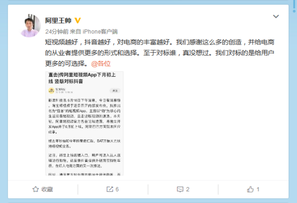Click the orange V verification badge
This screenshot has width=297, height=203.
(77, 20)
